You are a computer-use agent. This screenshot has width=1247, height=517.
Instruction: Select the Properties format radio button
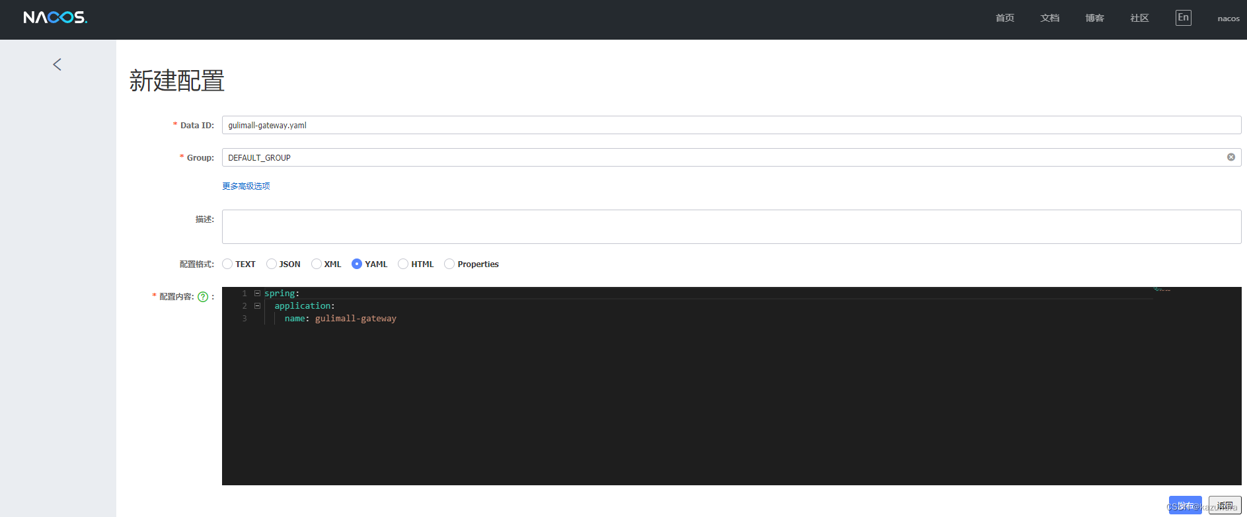click(x=449, y=264)
